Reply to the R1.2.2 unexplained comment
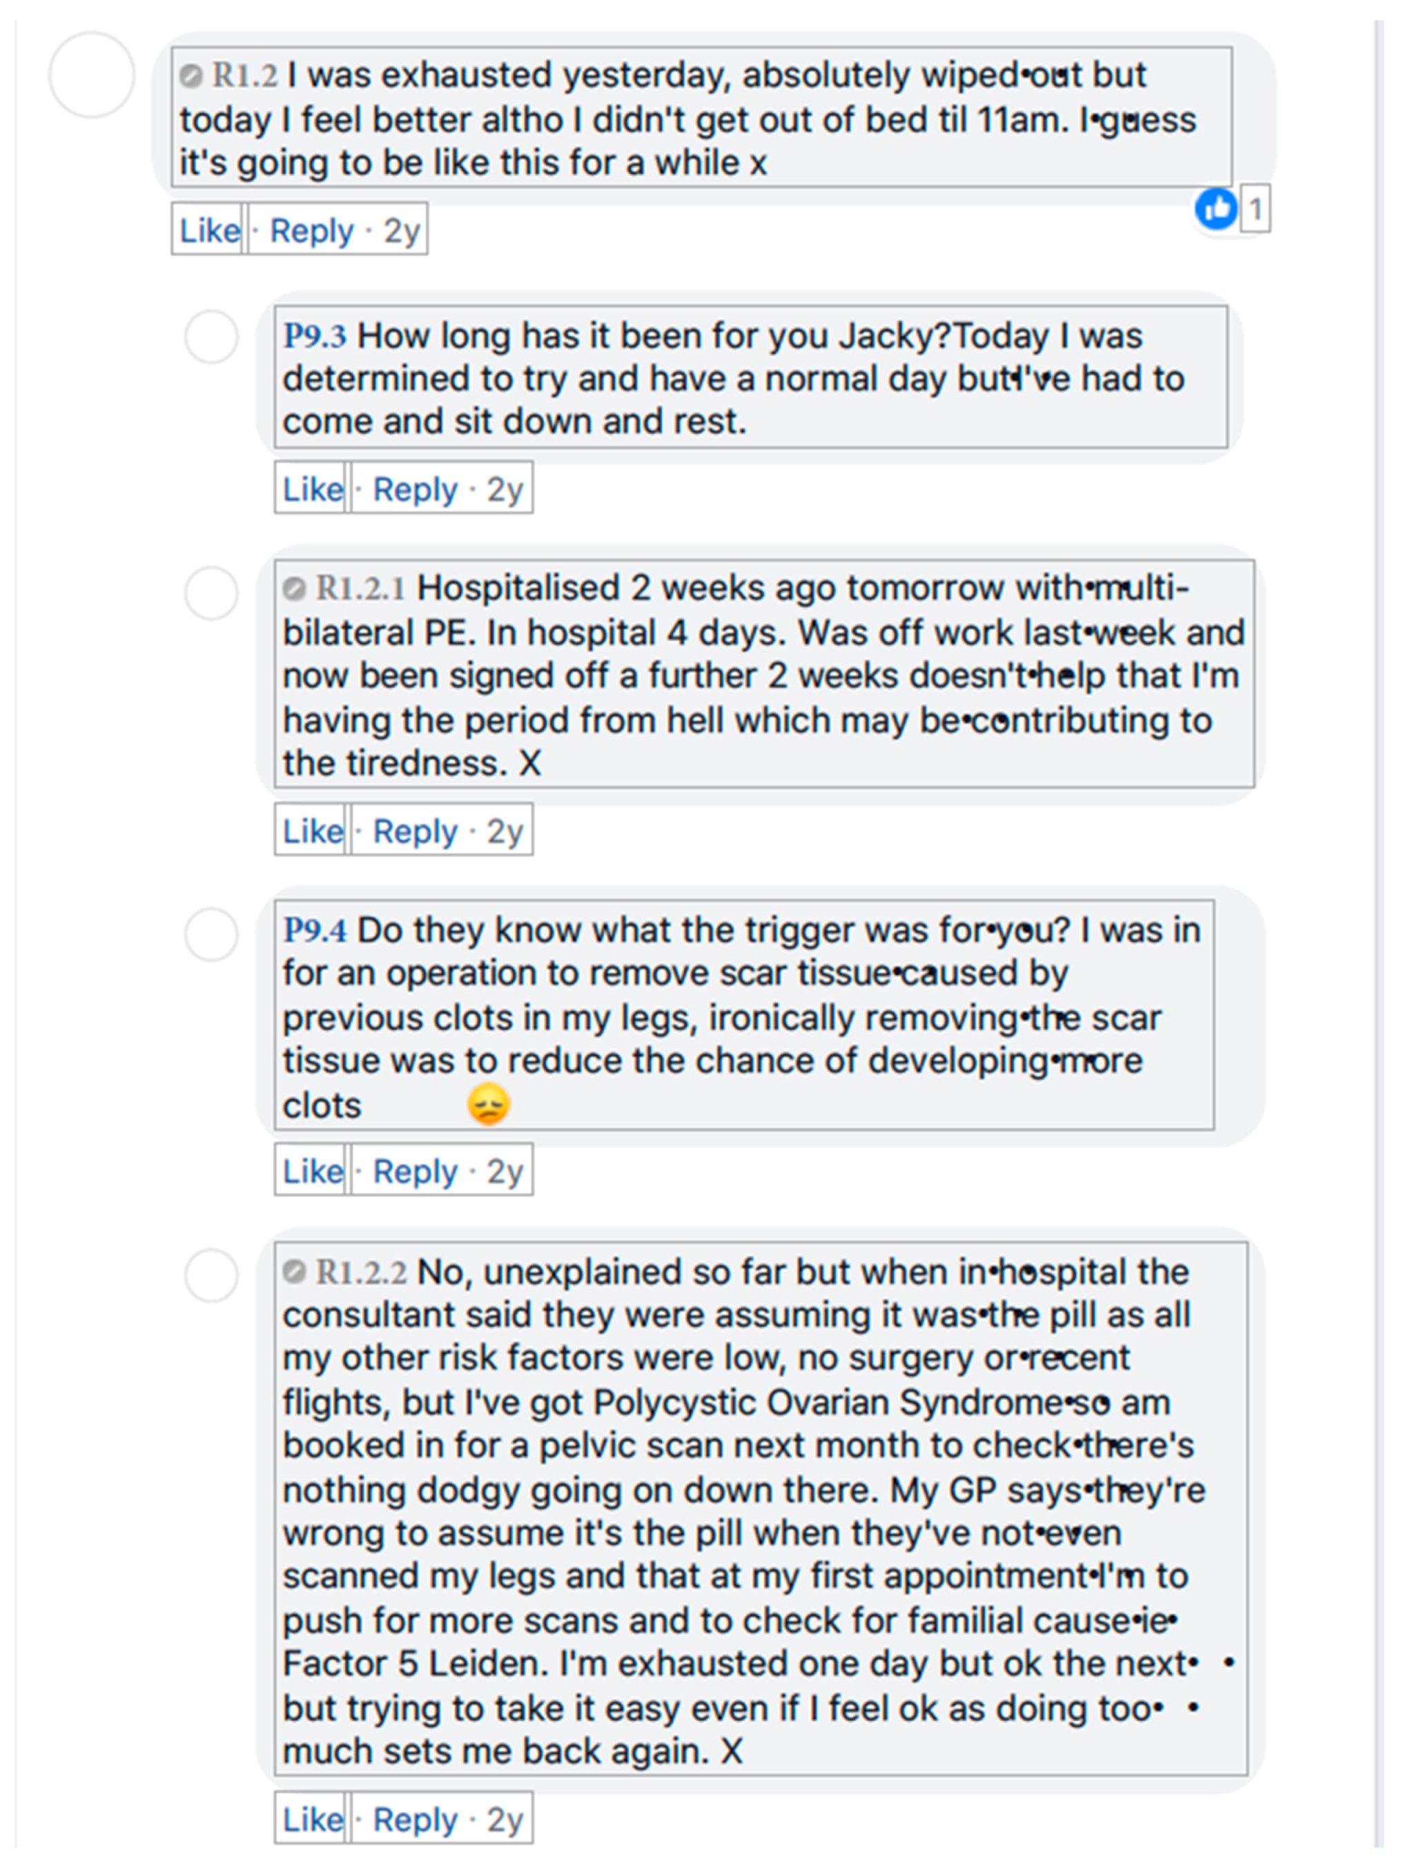This screenshot has height=1870, width=1404. pyautogui.click(x=414, y=1819)
